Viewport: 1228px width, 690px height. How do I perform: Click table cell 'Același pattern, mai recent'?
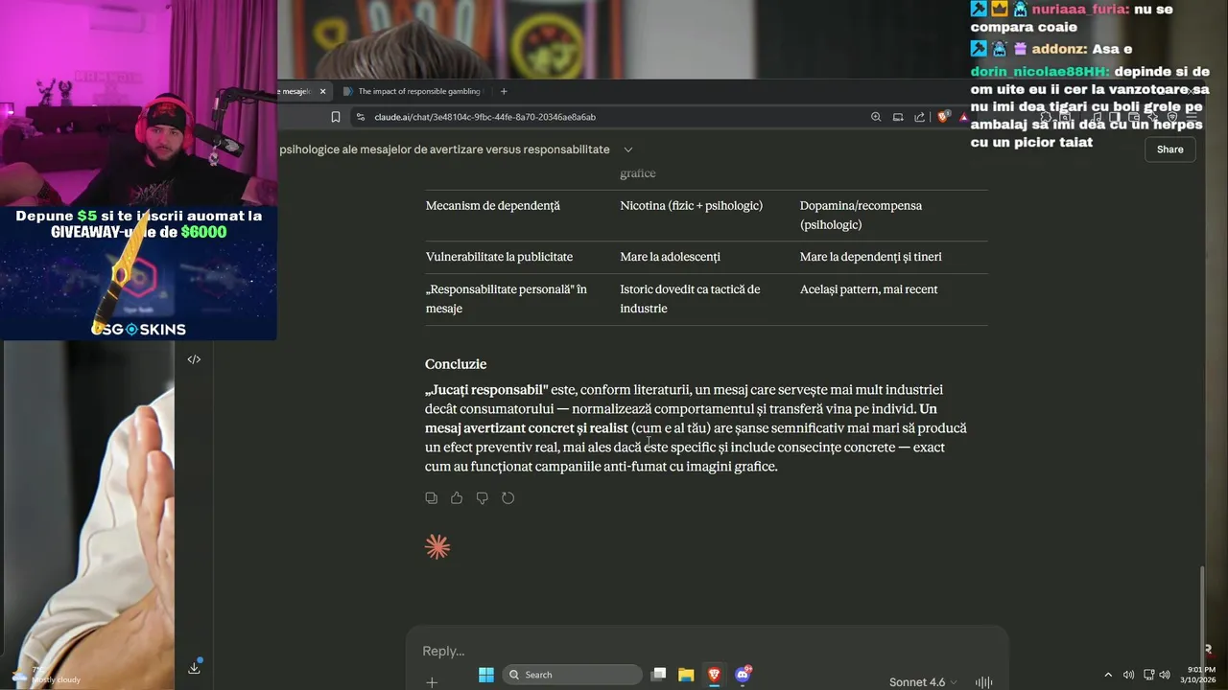(x=868, y=289)
